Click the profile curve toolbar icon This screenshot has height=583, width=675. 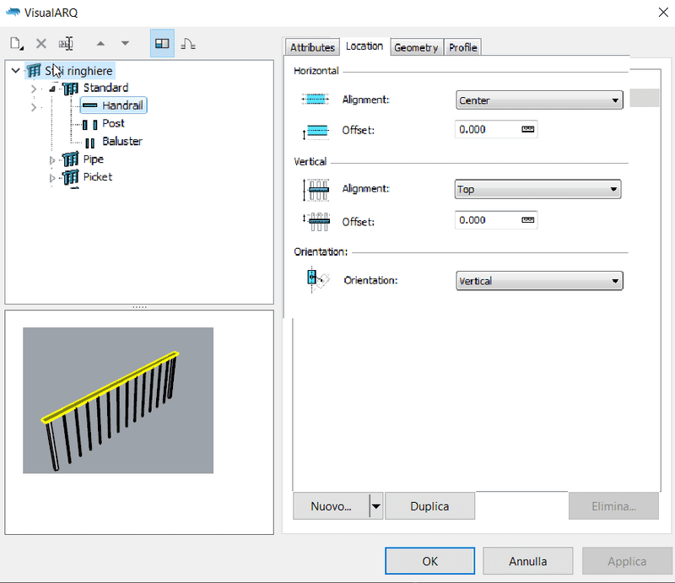188,44
